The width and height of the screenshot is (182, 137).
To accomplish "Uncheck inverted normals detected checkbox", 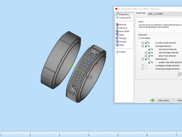I will [143, 43].
